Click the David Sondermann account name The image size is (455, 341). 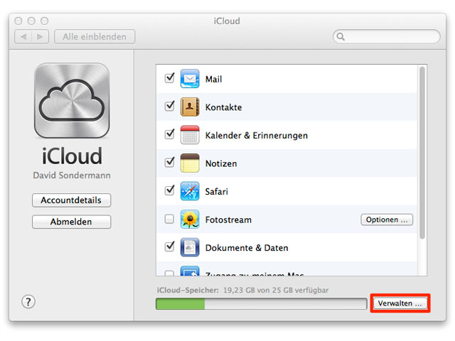[x=72, y=175]
